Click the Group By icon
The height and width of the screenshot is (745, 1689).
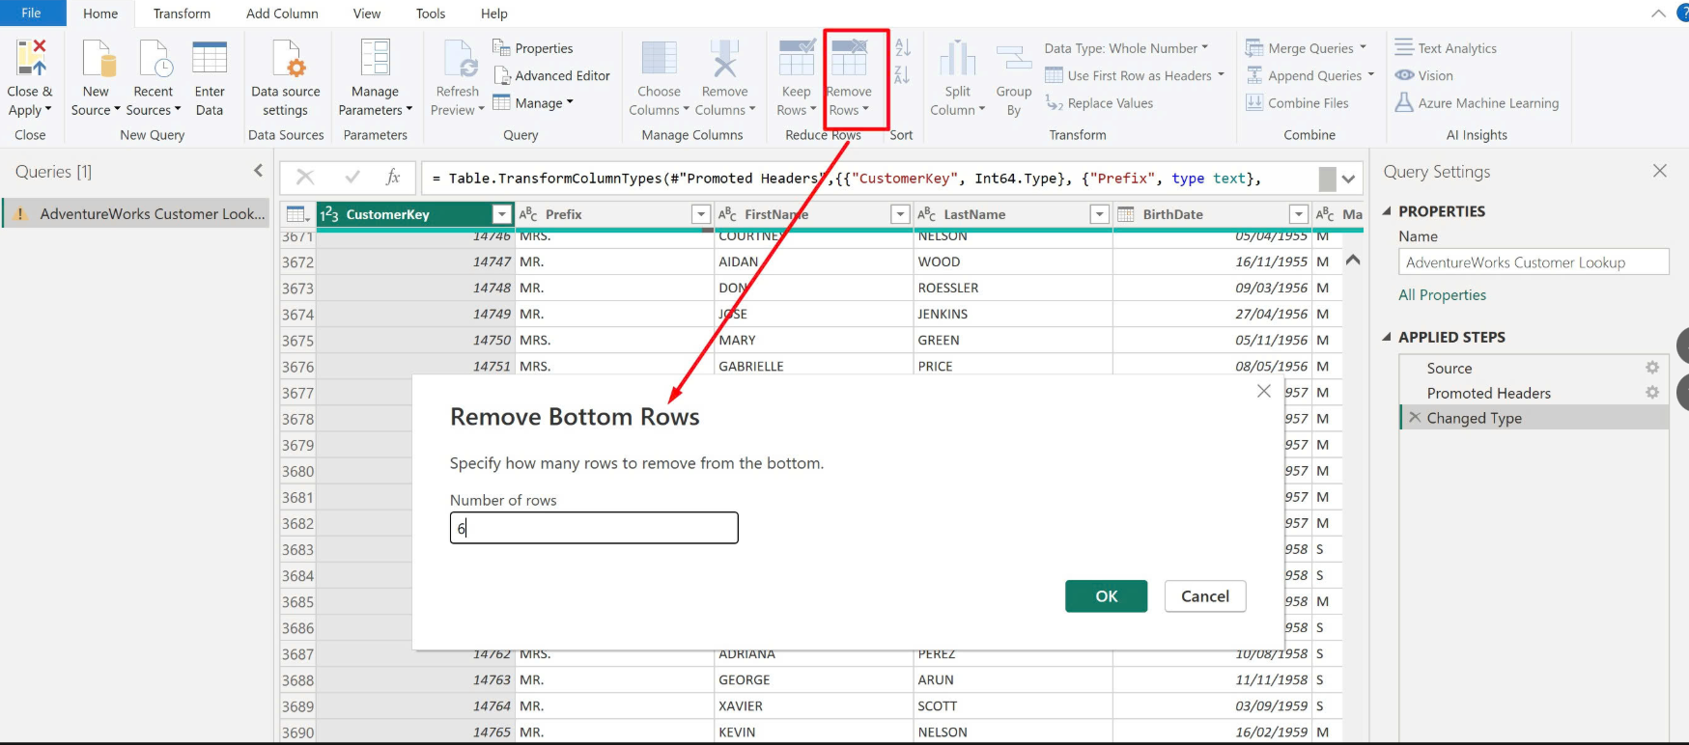1014,60
